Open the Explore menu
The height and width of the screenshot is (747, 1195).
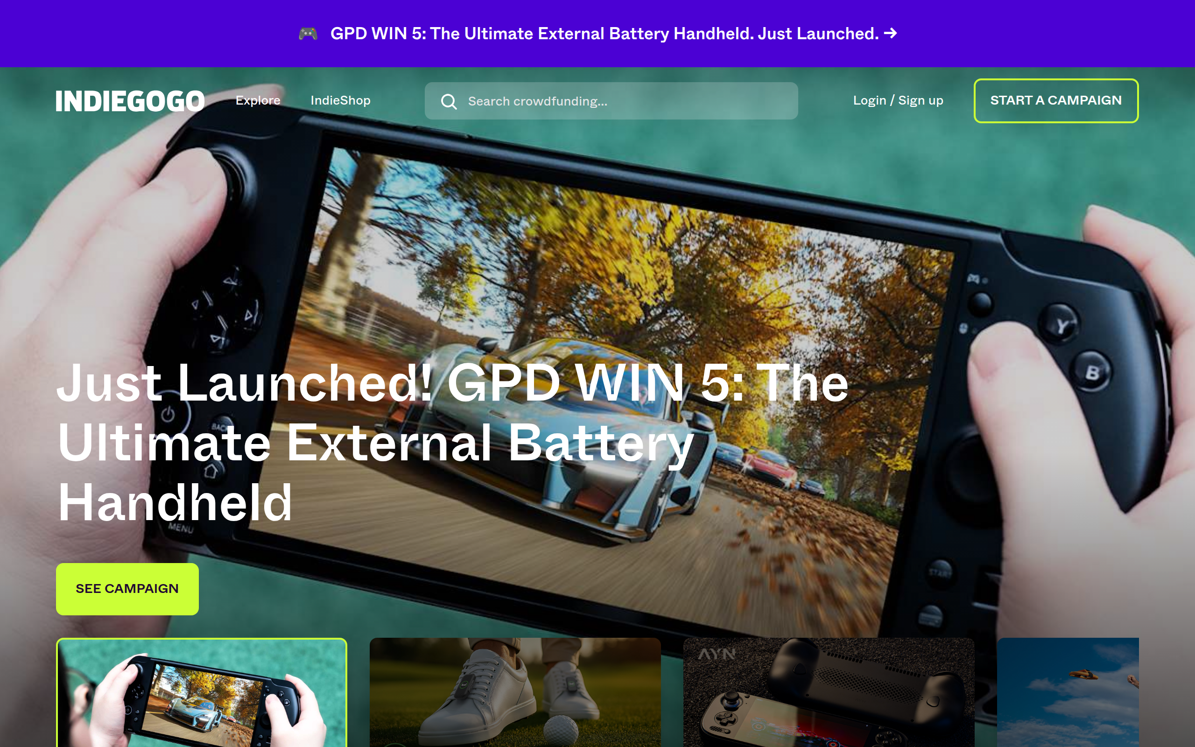pyautogui.click(x=258, y=100)
